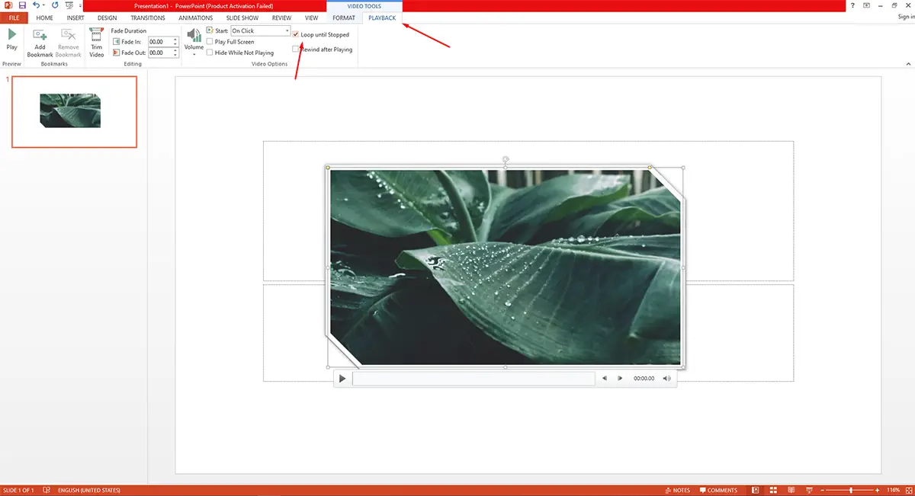Click the video rotation handle
This screenshot has height=496, width=915.
[506, 159]
